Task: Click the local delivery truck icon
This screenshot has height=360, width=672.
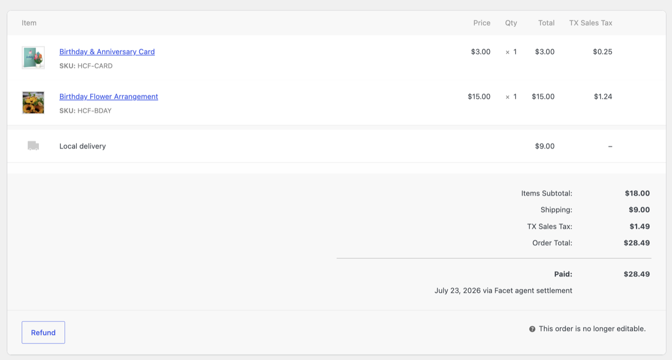Action: click(33, 146)
